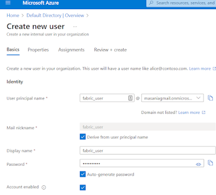Screen dimensions: 216x195
Task: Click the password manager icon in username field
Action: [x=130, y=98]
